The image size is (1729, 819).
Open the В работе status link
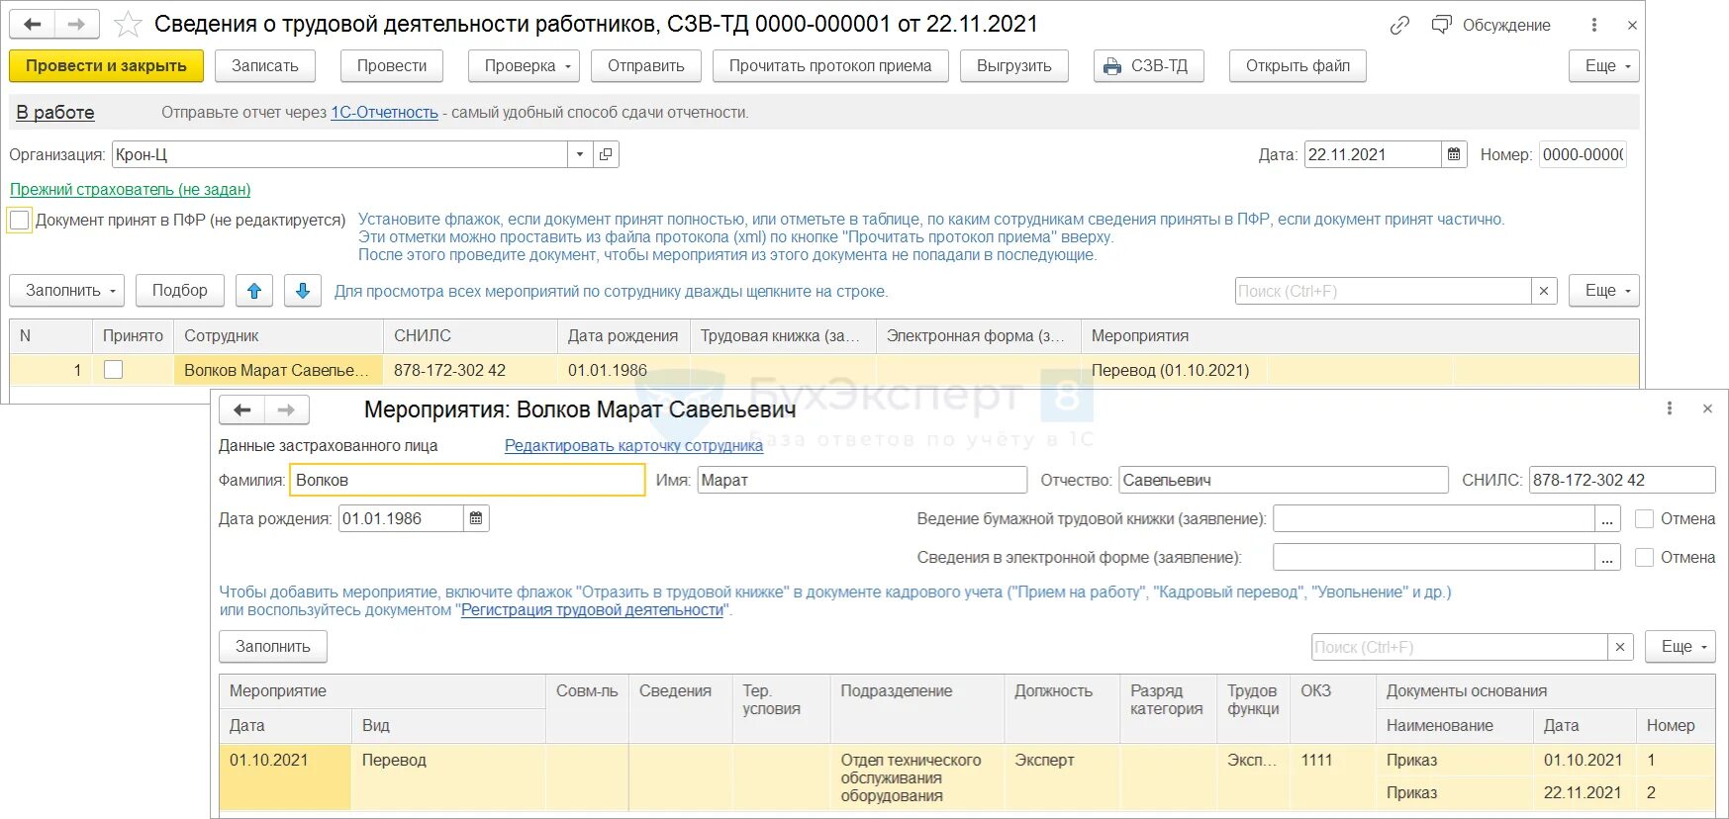click(x=55, y=112)
